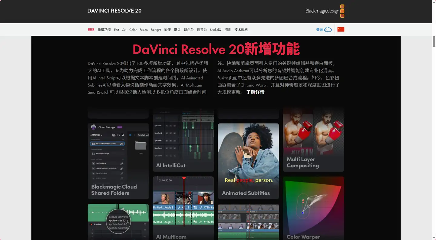
Task: Open the AI Multicam card
Action: pos(183,208)
